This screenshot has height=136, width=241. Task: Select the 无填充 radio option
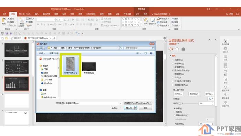[x=173, y=60]
